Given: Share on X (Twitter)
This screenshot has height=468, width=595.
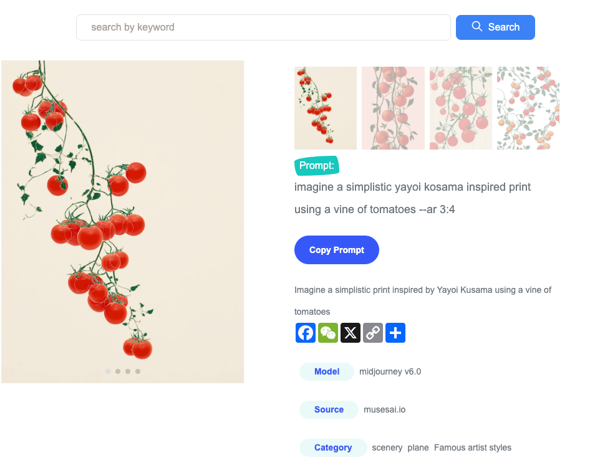Looking at the screenshot, I should tap(351, 333).
